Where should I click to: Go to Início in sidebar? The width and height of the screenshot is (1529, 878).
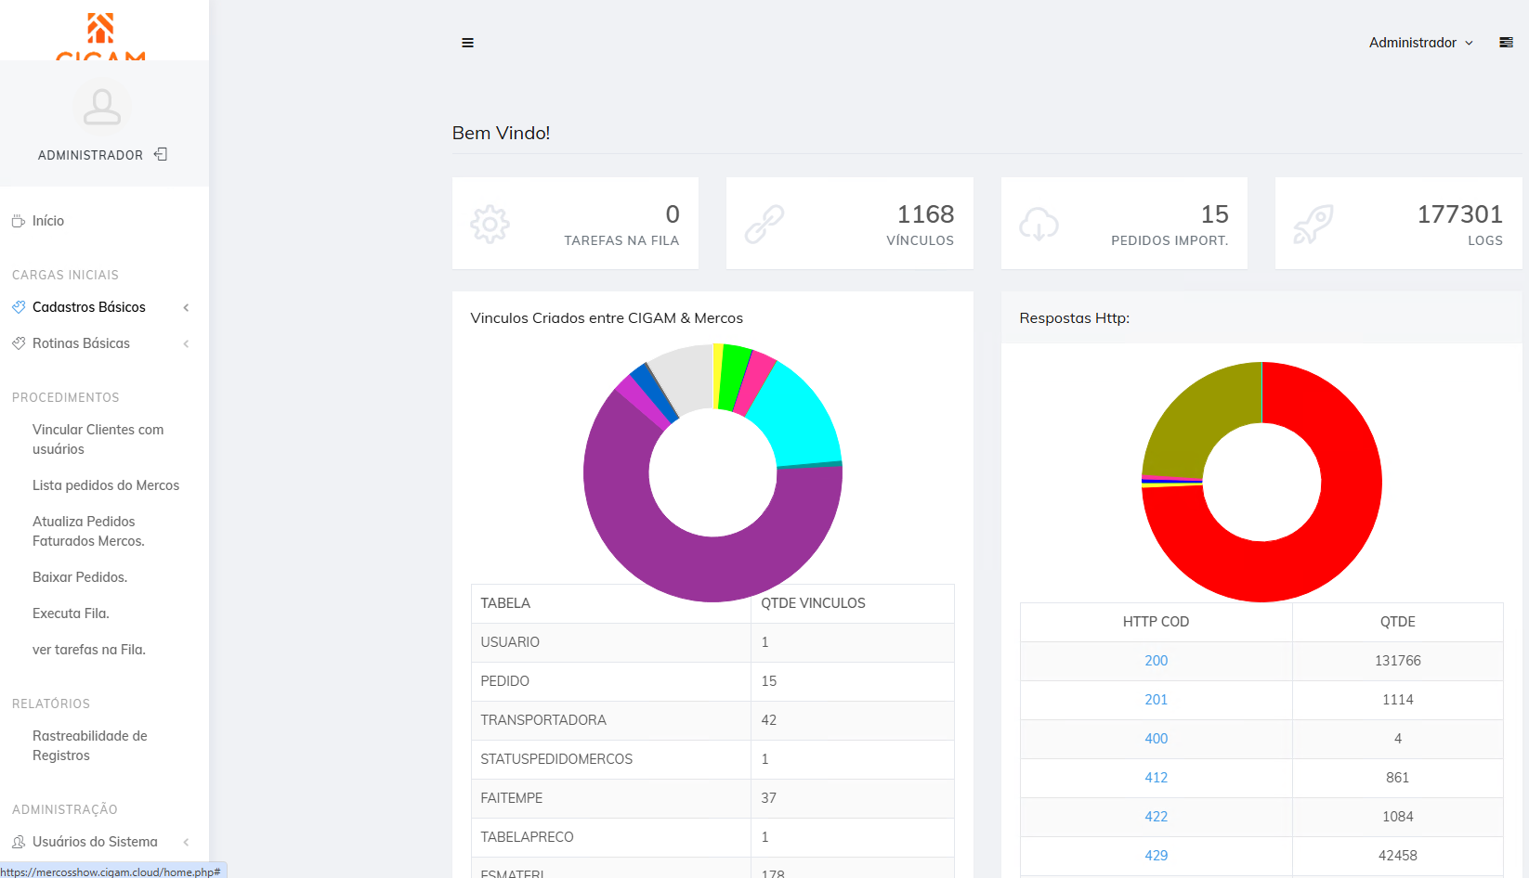(48, 221)
